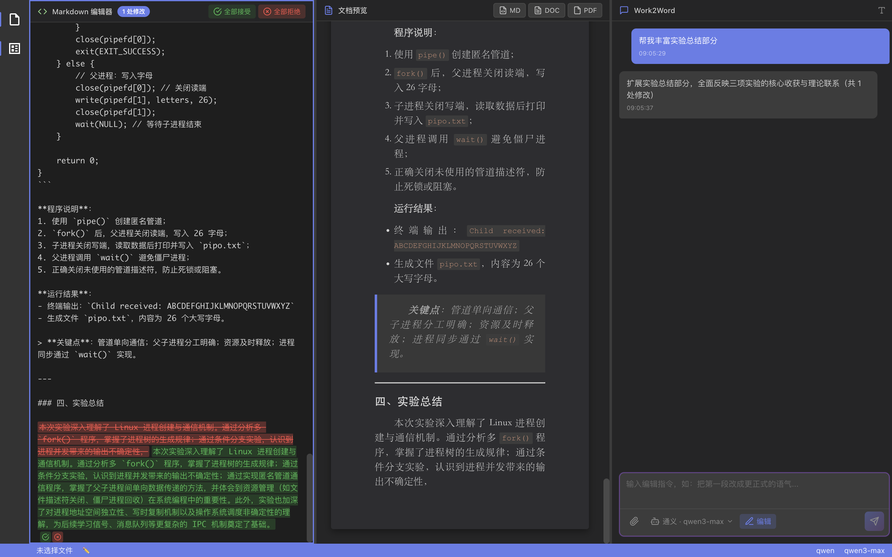Click the user message 帮我丰富实验总结部分

pos(760,46)
